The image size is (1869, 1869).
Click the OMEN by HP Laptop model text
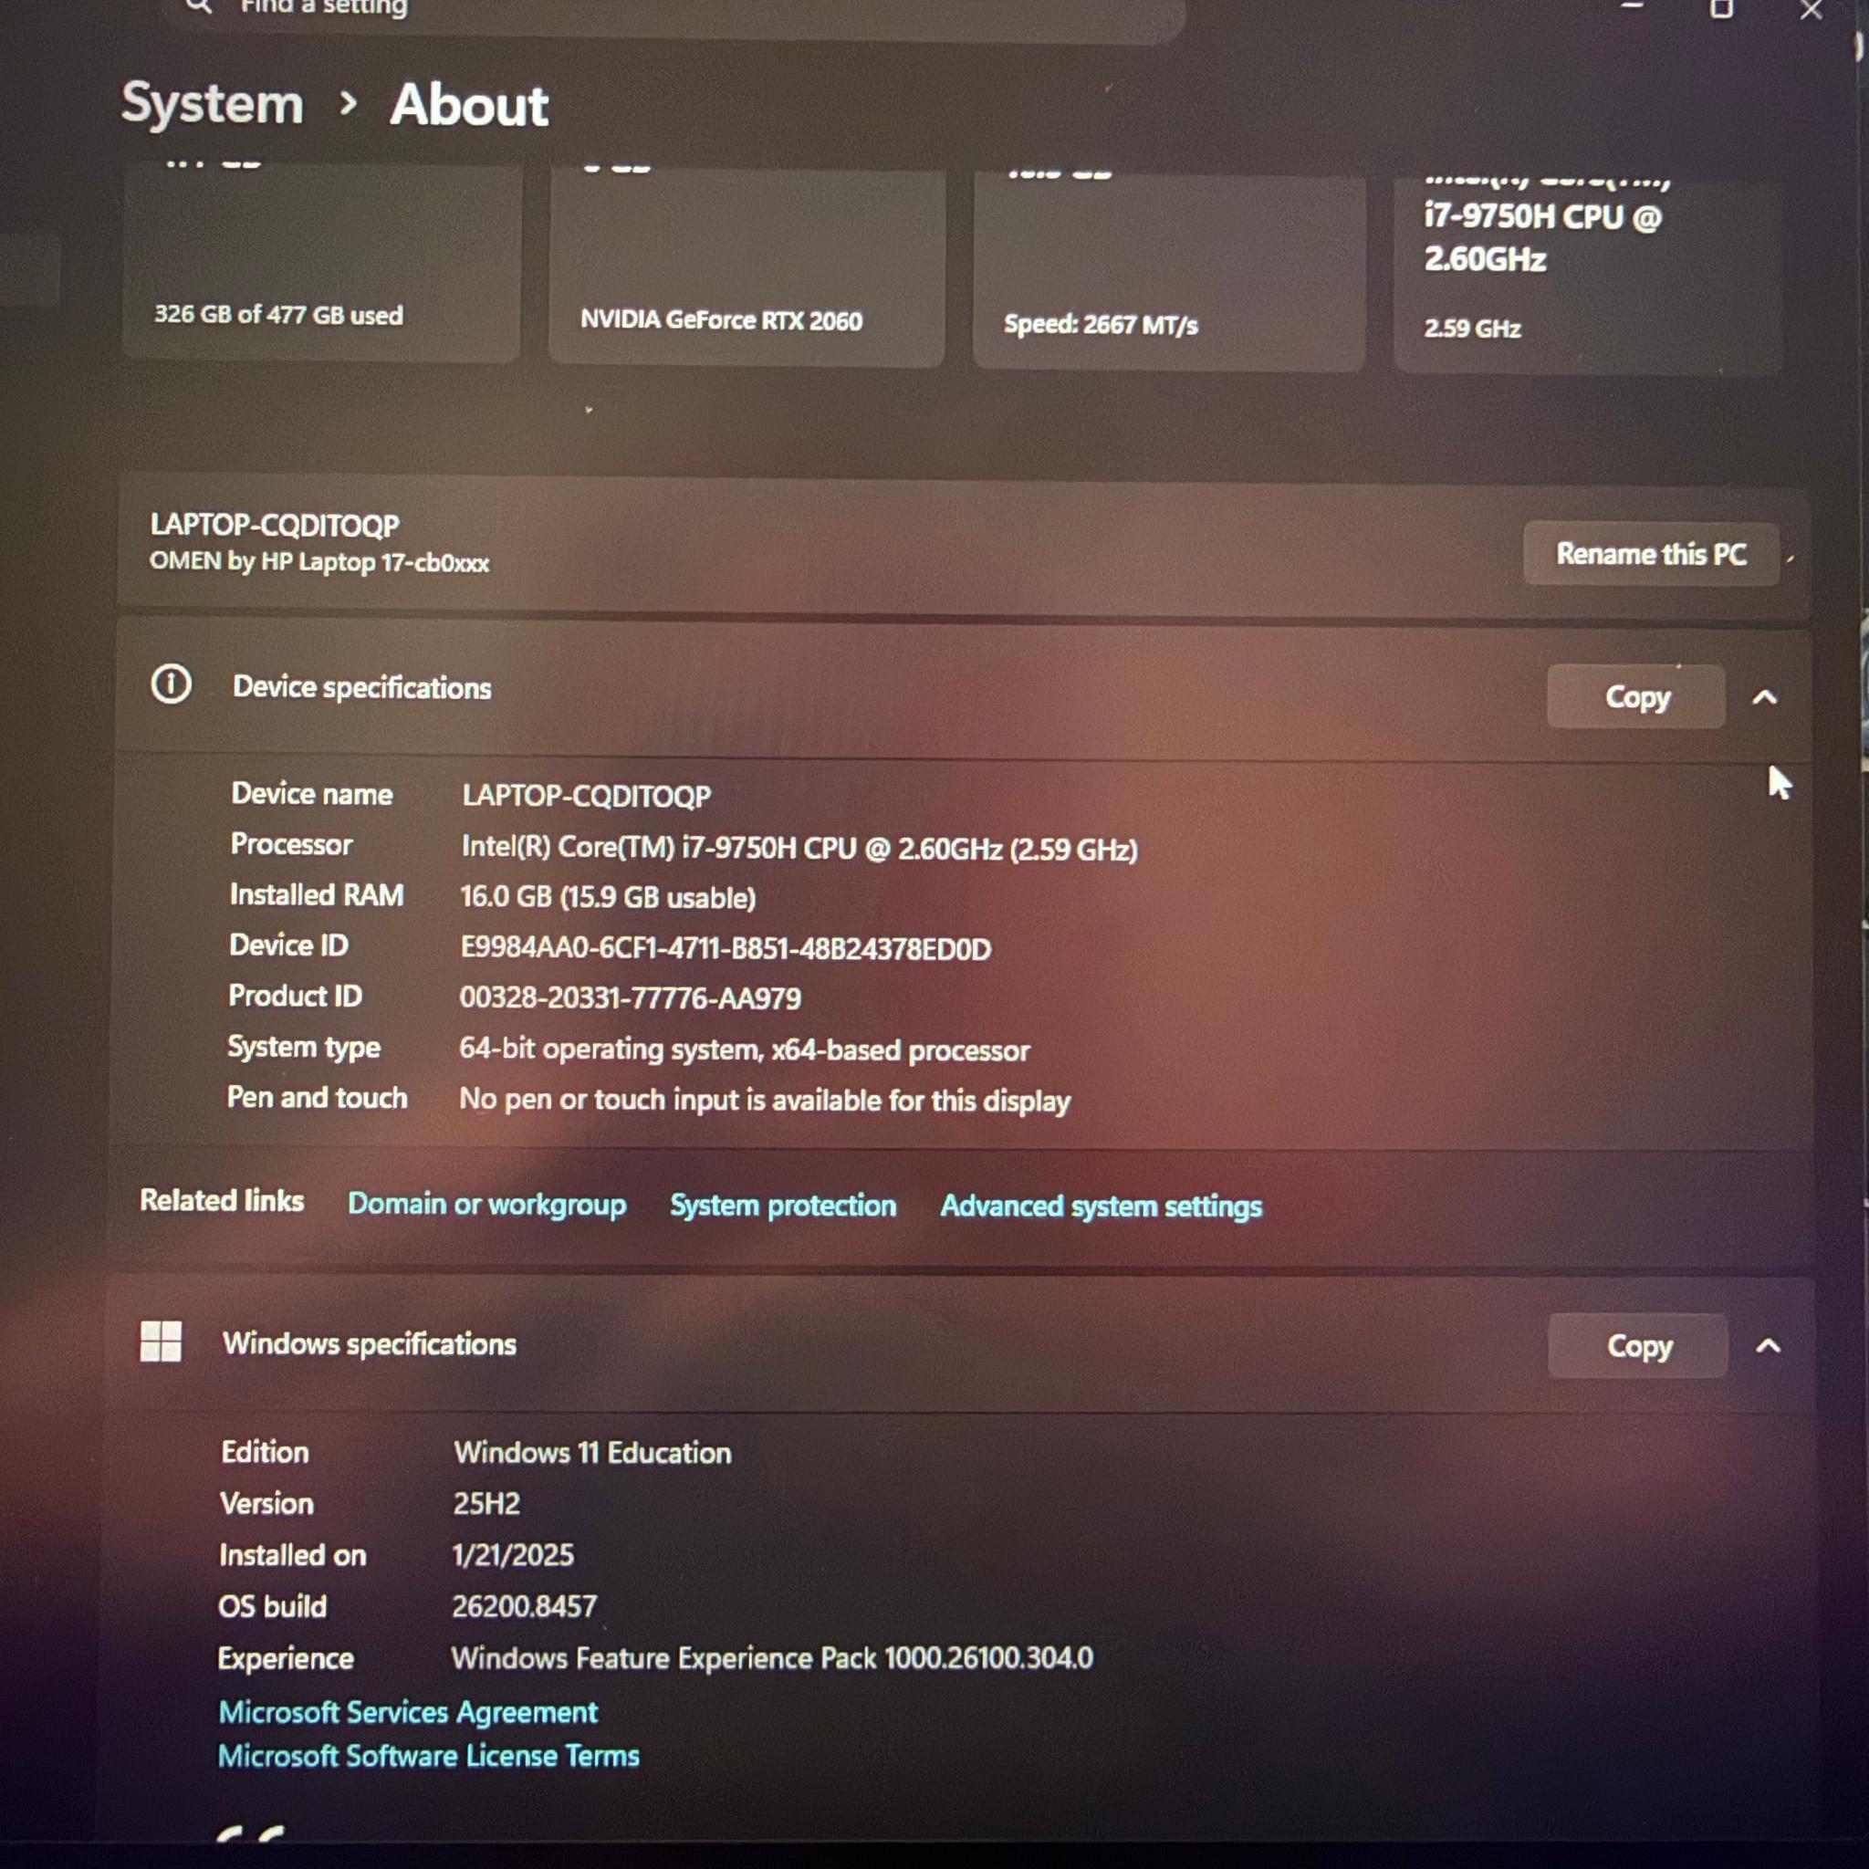click(319, 562)
